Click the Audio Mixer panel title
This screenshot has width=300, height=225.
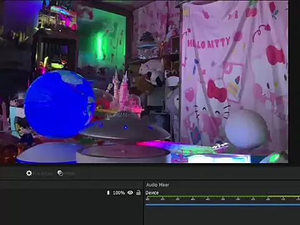157,185
